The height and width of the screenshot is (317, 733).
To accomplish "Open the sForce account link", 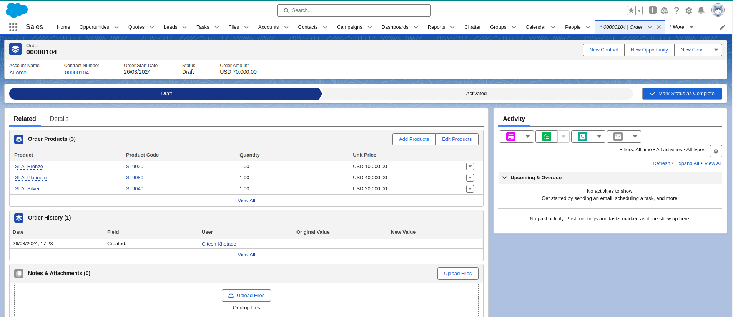I will [x=18, y=73].
